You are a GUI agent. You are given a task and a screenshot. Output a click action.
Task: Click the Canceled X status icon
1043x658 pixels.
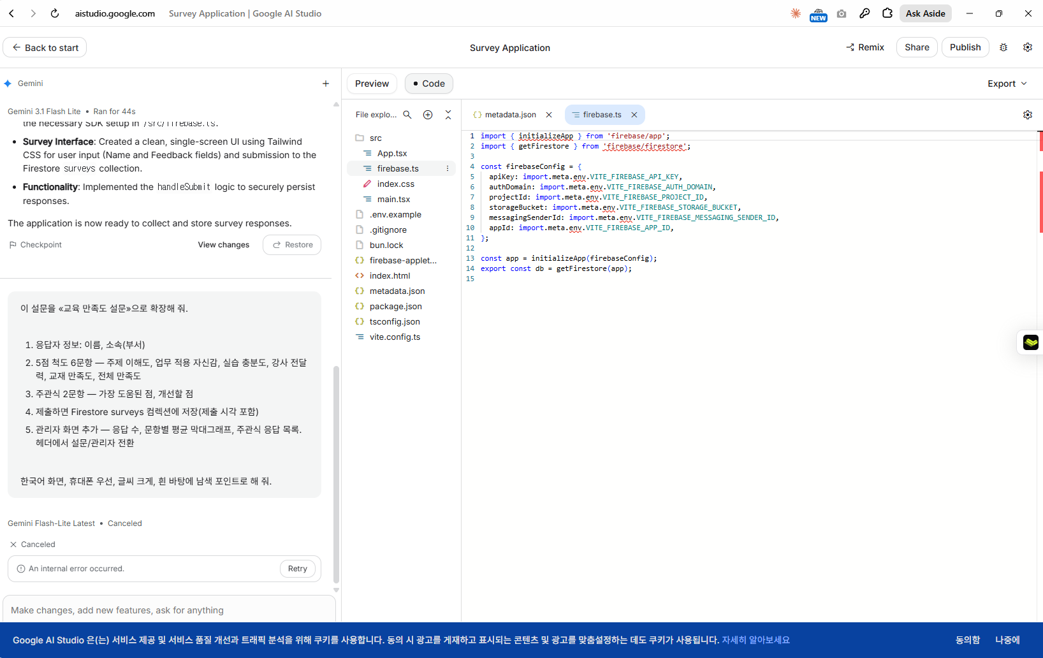[x=13, y=545]
